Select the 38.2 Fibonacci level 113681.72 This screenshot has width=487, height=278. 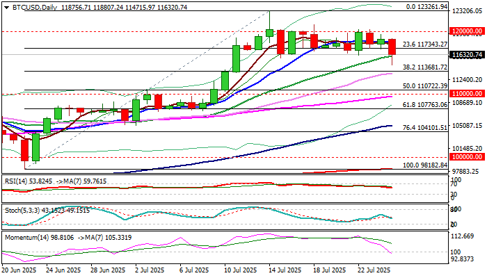pos(425,67)
